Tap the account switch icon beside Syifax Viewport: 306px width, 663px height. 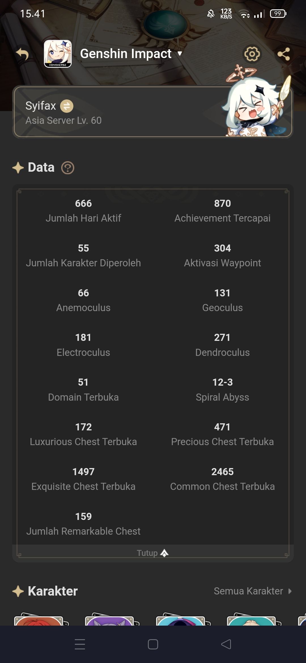click(67, 106)
